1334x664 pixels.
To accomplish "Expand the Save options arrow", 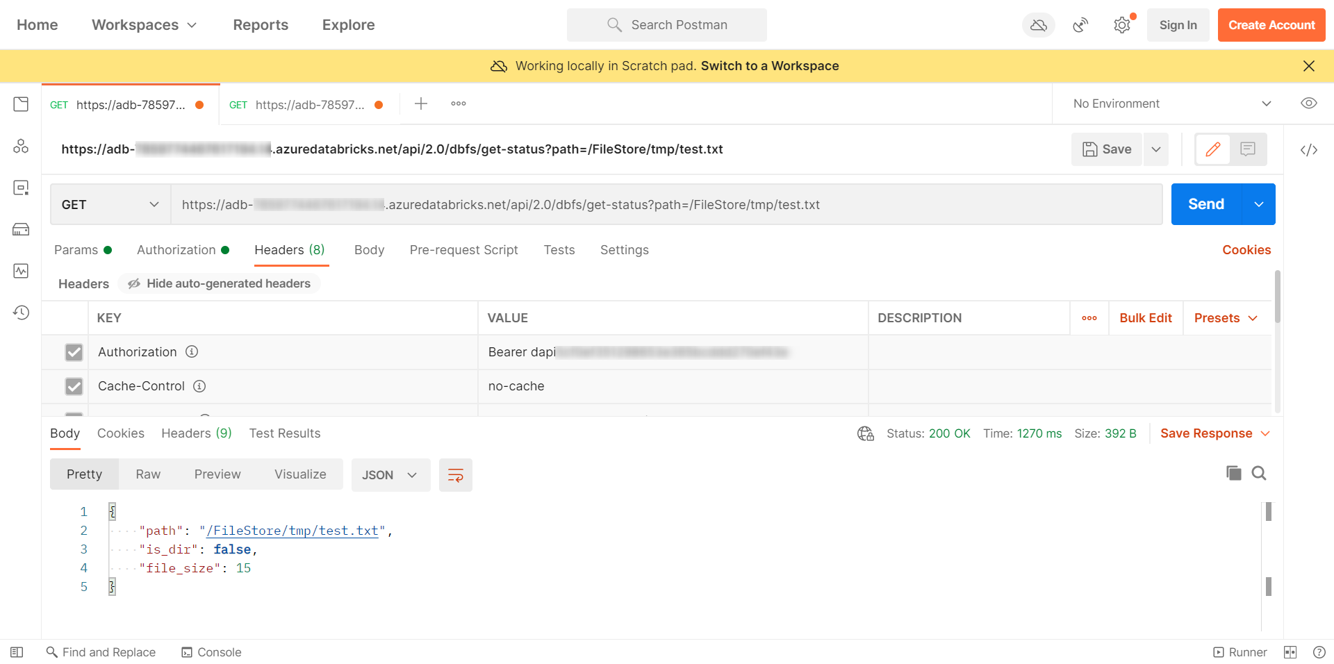I will tap(1156, 149).
